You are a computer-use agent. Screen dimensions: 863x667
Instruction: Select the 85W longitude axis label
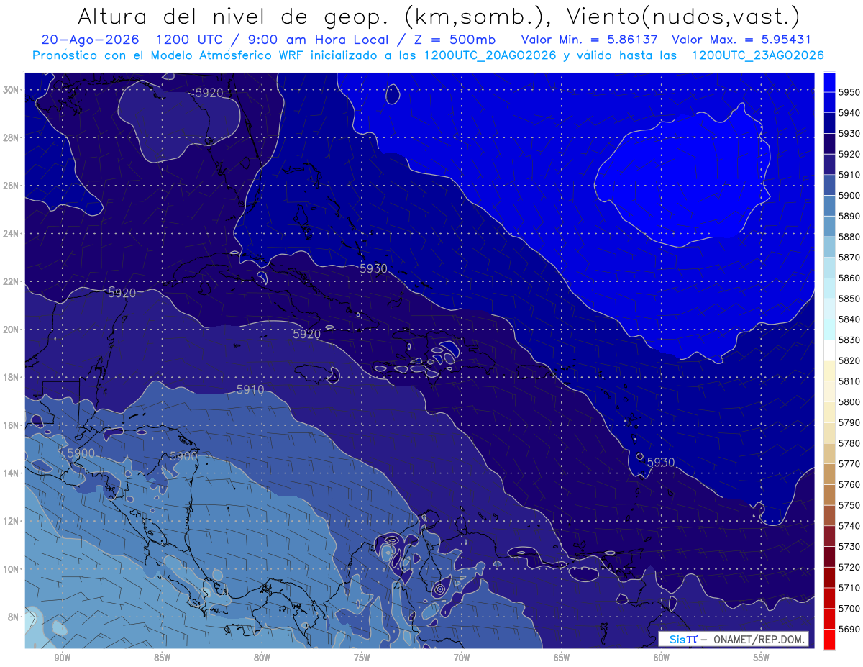click(x=162, y=658)
